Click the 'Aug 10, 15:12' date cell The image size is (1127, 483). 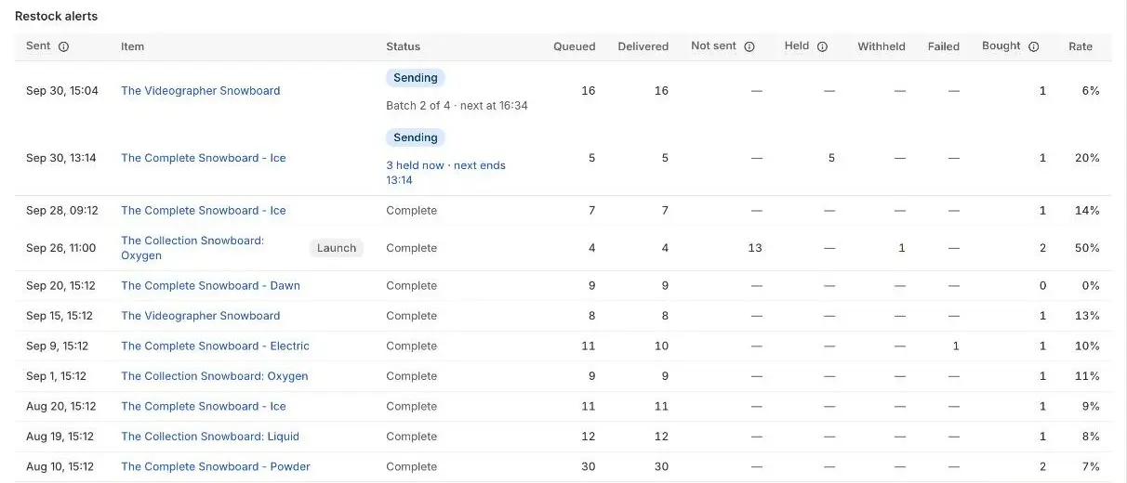click(60, 467)
